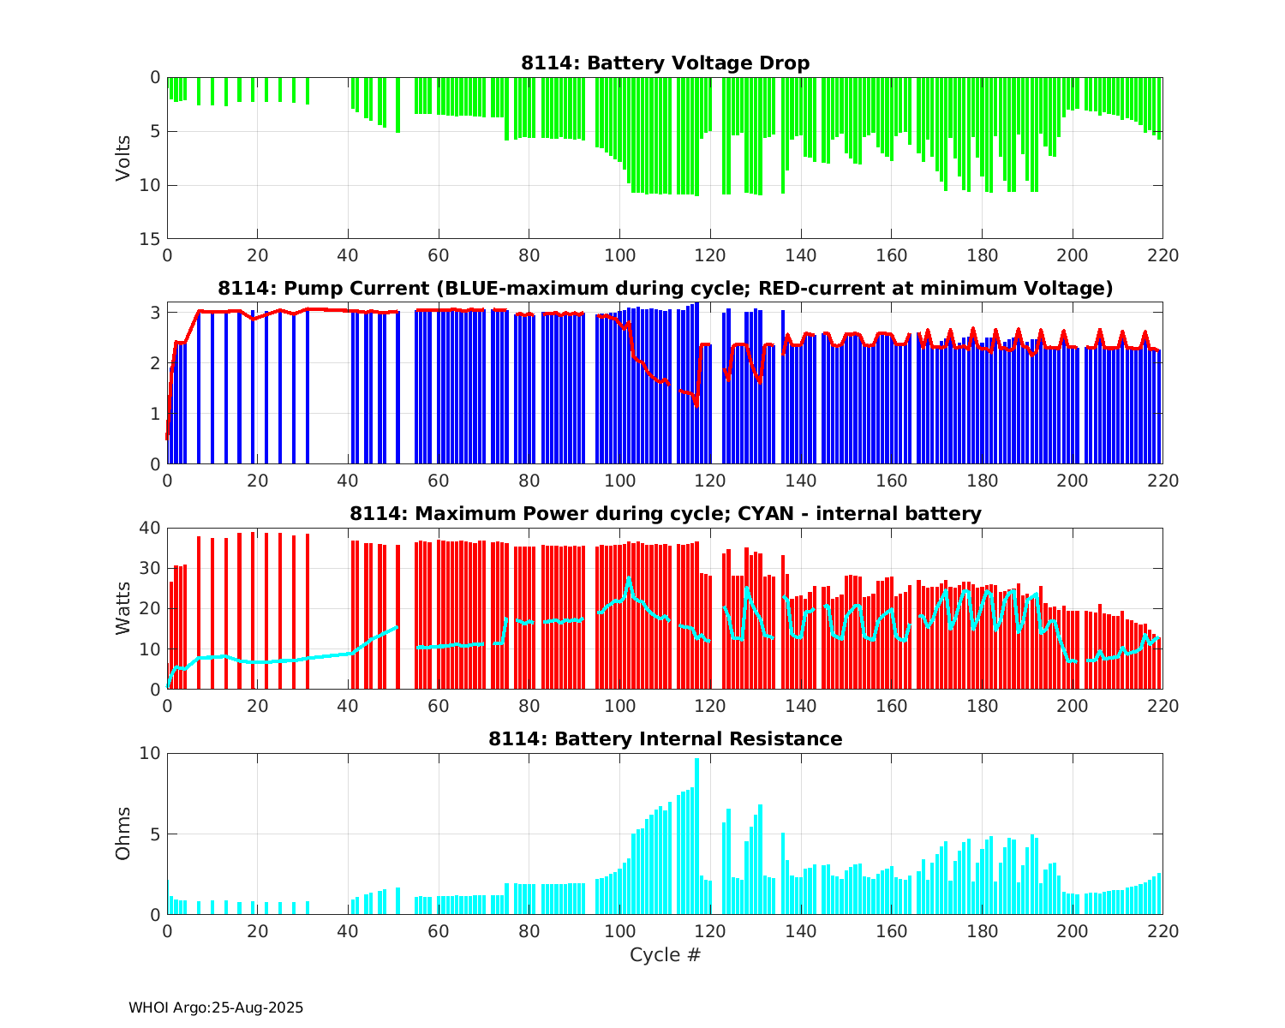Select the Battery Internal Resistance title
The image size is (1285, 1028).
[x=665, y=739]
